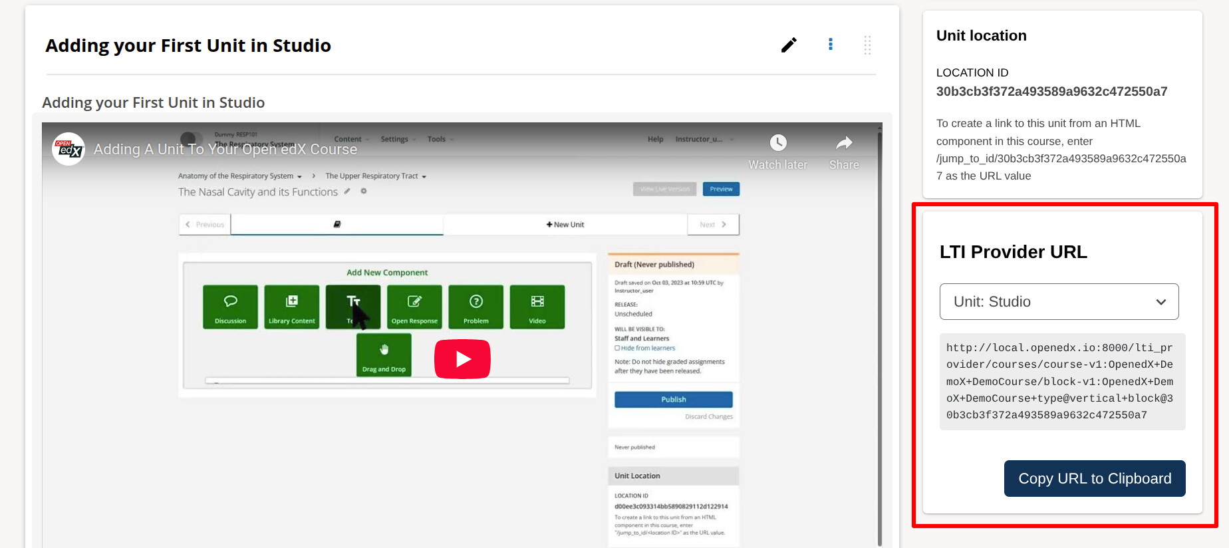Viewport: 1229px width, 548px height.
Task: Click the bold 'Adding your First Unit in Studio' title
Action: 188,45
